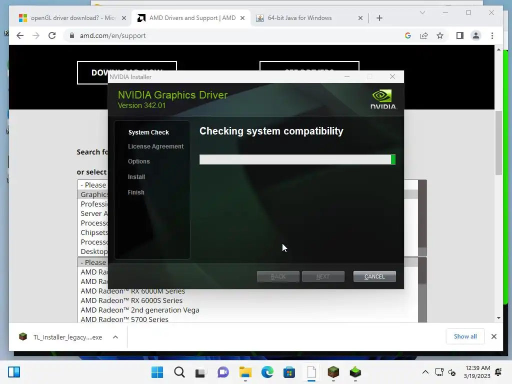Open Windows Start menu
The width and height of the screenshot is (512, 384).
(x=157, y=372)
